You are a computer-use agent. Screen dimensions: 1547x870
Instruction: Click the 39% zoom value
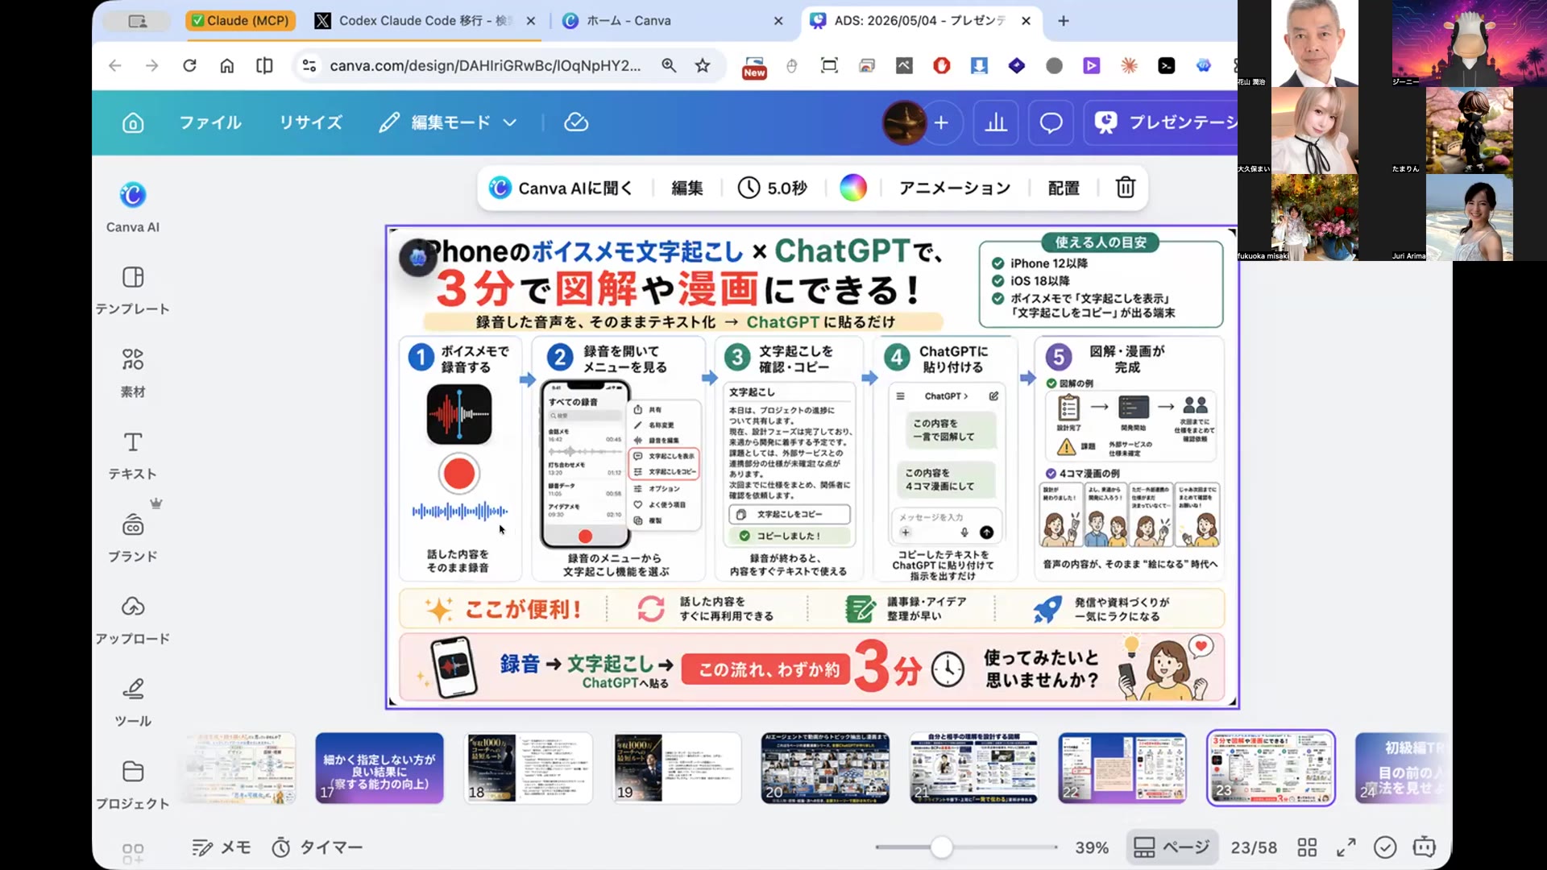(1092, 847)
